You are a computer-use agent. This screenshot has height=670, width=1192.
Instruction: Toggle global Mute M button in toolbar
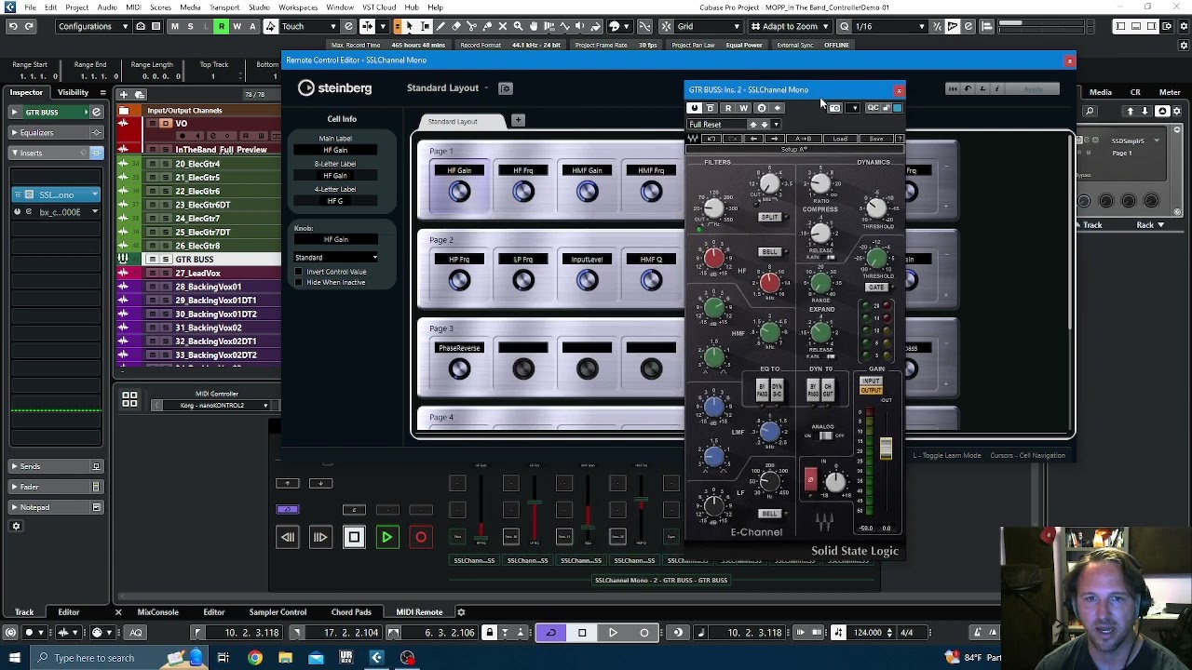pyautogui.click(x=174, y=26)
